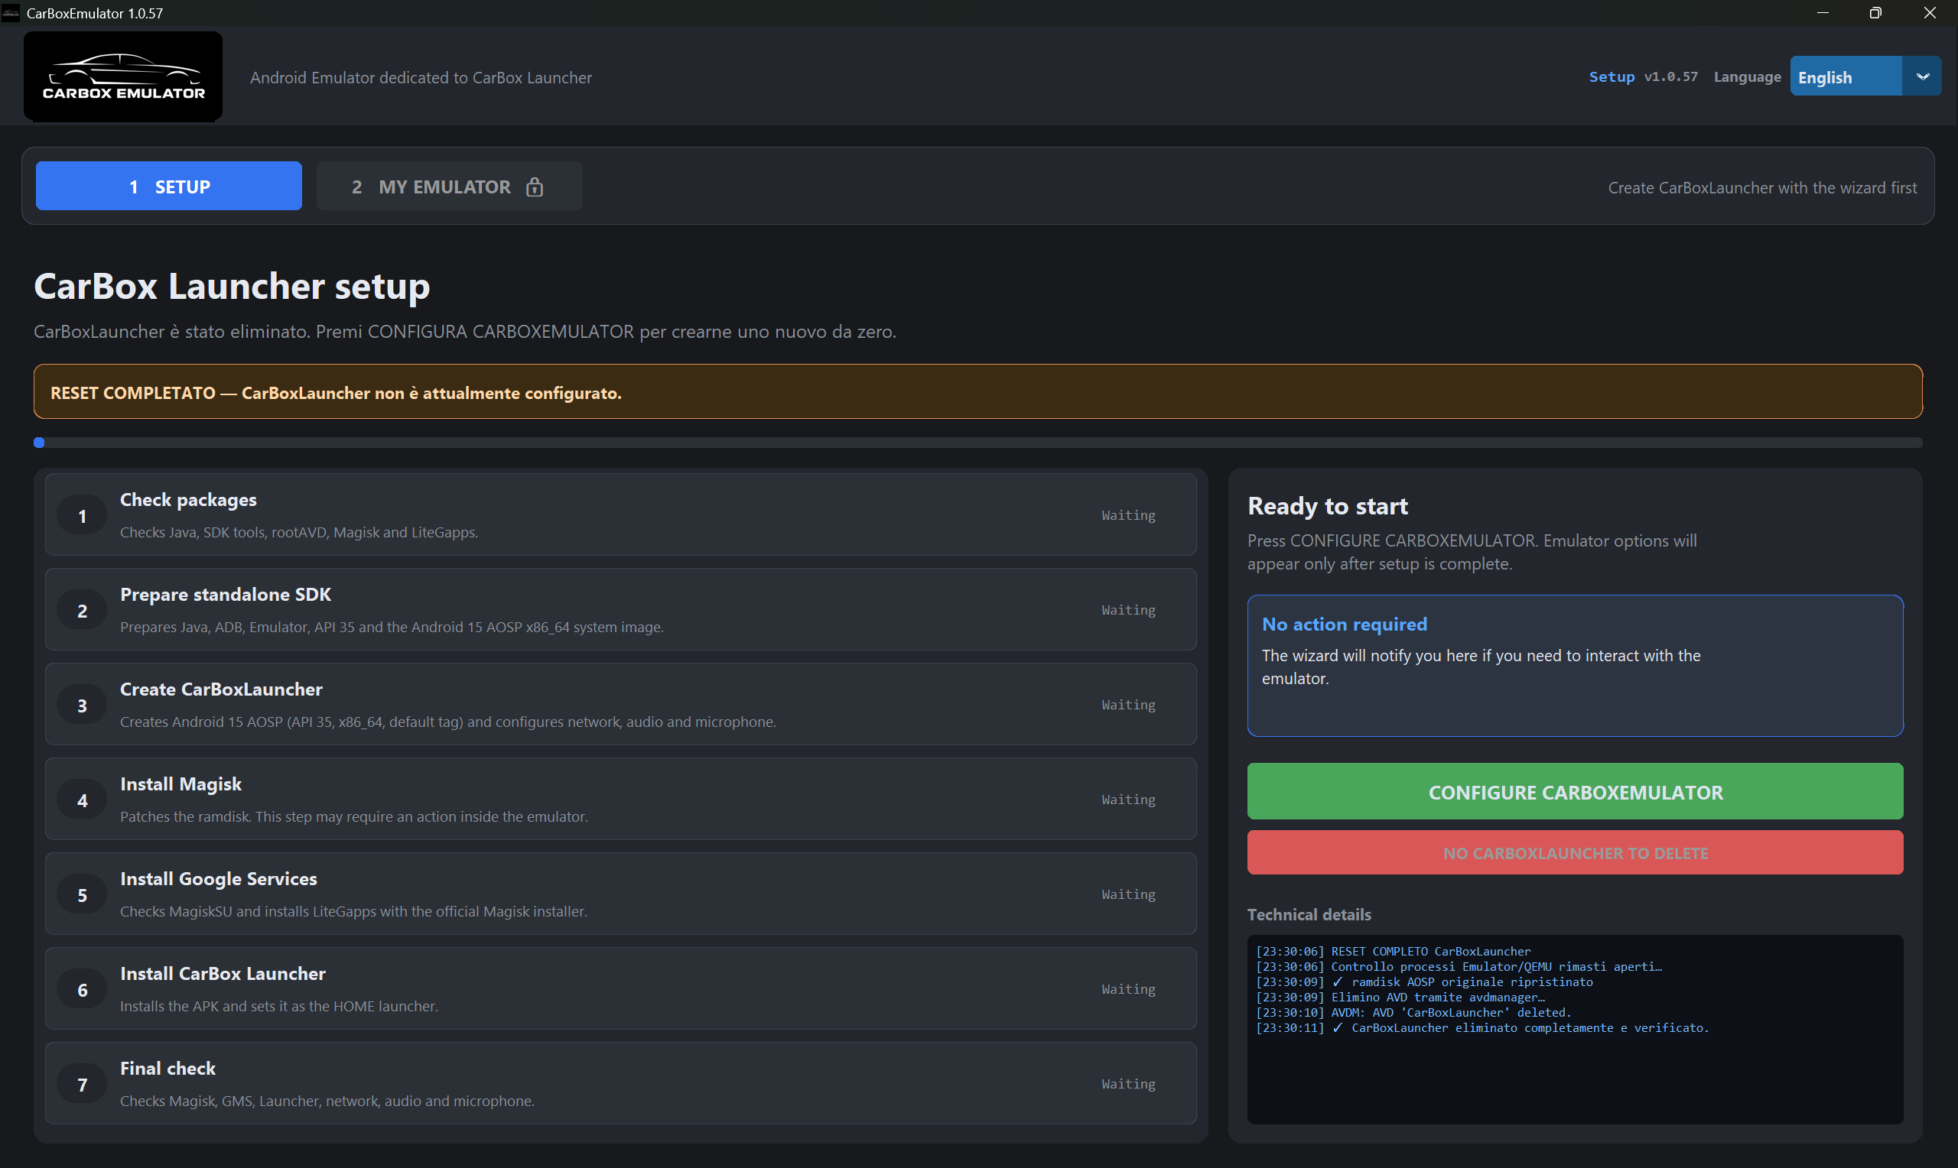
Task: Click the No action required notice title
Action: 1344,625
